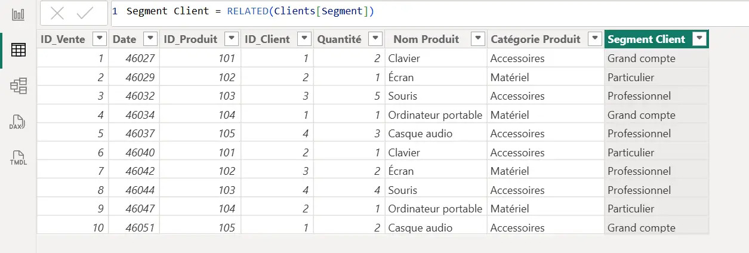
Task: Cancel the formula with the X icon
Action: [x=57, y=13]
